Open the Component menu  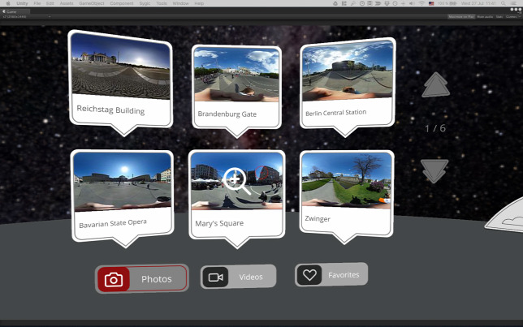coord(122,3)
